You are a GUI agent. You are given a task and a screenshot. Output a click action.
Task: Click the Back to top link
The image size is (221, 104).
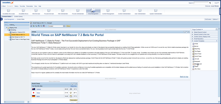tap(184, 77)
